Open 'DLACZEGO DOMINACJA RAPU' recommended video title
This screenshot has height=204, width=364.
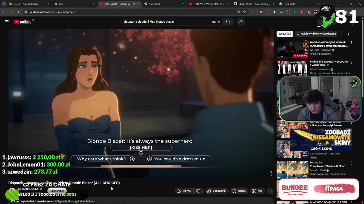click(328, 202)
